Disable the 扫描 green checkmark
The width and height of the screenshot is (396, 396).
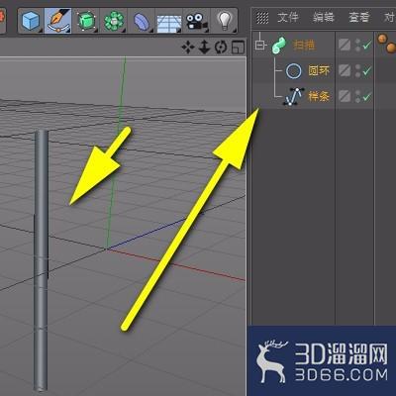[367, 45]
